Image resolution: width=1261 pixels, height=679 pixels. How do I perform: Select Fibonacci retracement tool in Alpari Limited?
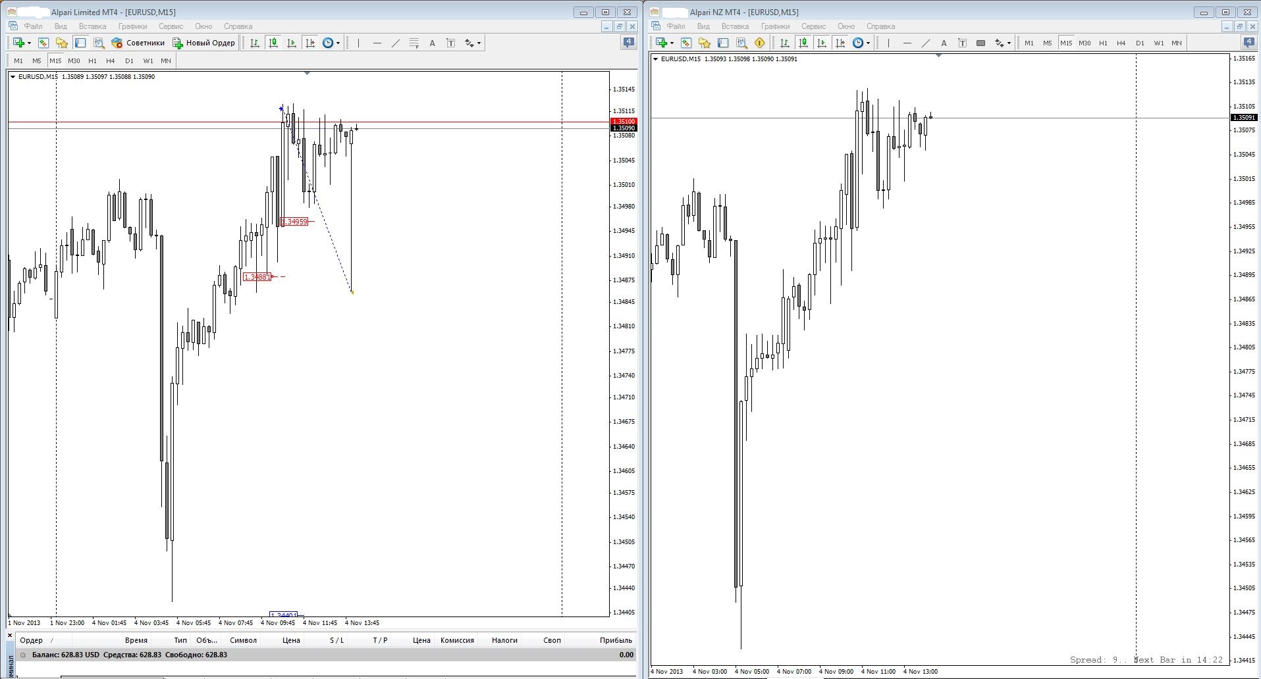[414, 43]
